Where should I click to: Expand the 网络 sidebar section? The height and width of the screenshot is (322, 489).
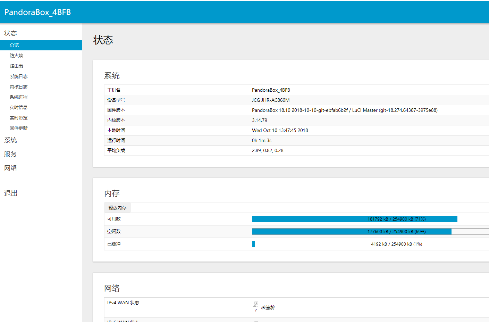coord(10,168)
